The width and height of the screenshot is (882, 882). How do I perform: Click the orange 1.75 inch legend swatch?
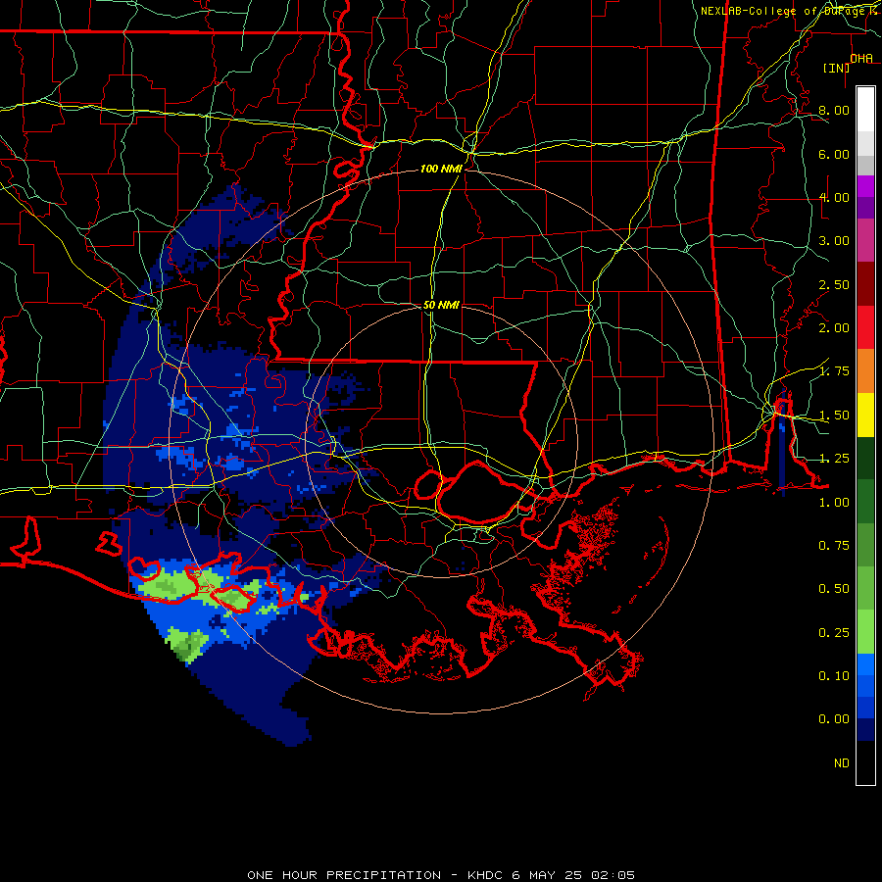[865, 371]
